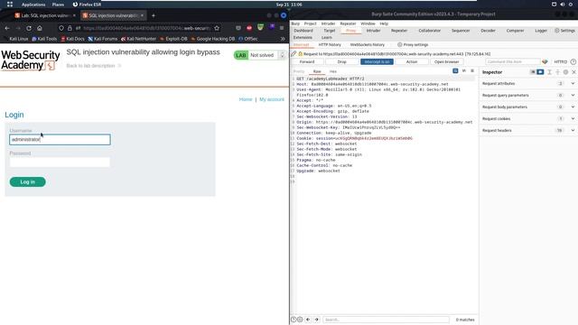The width and height of the screenshot is (578, 325).
Task: Switch to the Target tab in Burp
Action: (x=329, y=31)
